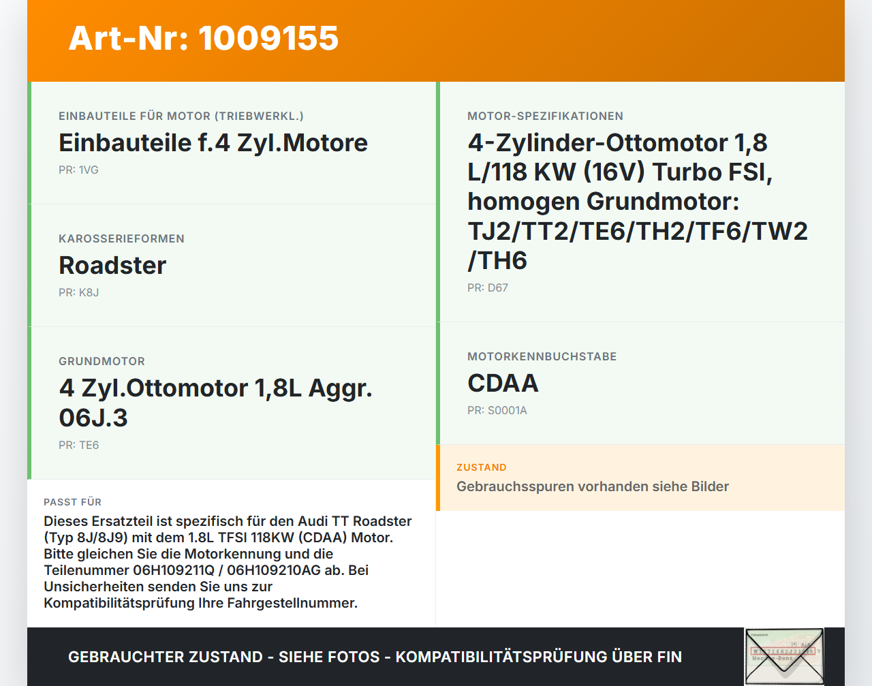The height and width of the screenshot is (686, 872).
Task: Select '4 Zyl.Ottomotor 1,8L Aggr. 06J.3' text
Action: (x=216, y=403)
